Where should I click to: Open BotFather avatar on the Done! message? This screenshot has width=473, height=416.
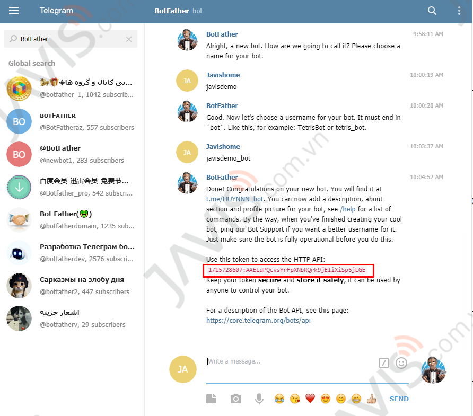pos(187,183)
